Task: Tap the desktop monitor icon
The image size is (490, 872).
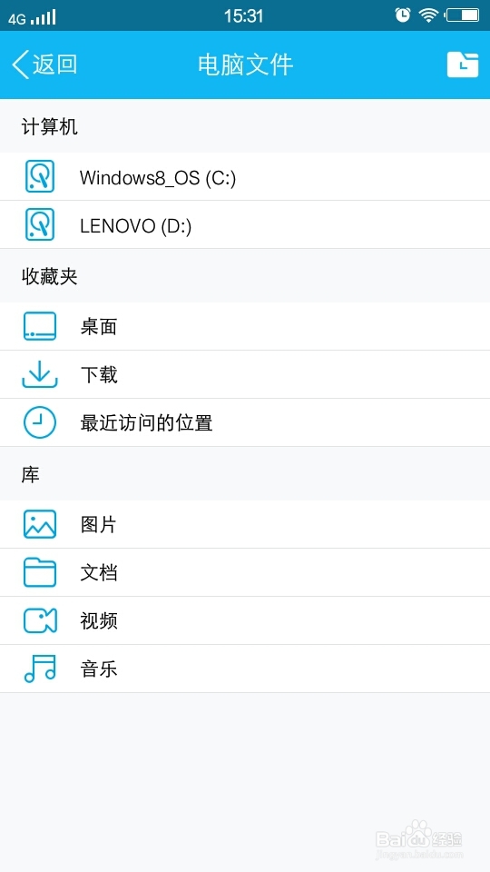Action: [x=39, y=326]
